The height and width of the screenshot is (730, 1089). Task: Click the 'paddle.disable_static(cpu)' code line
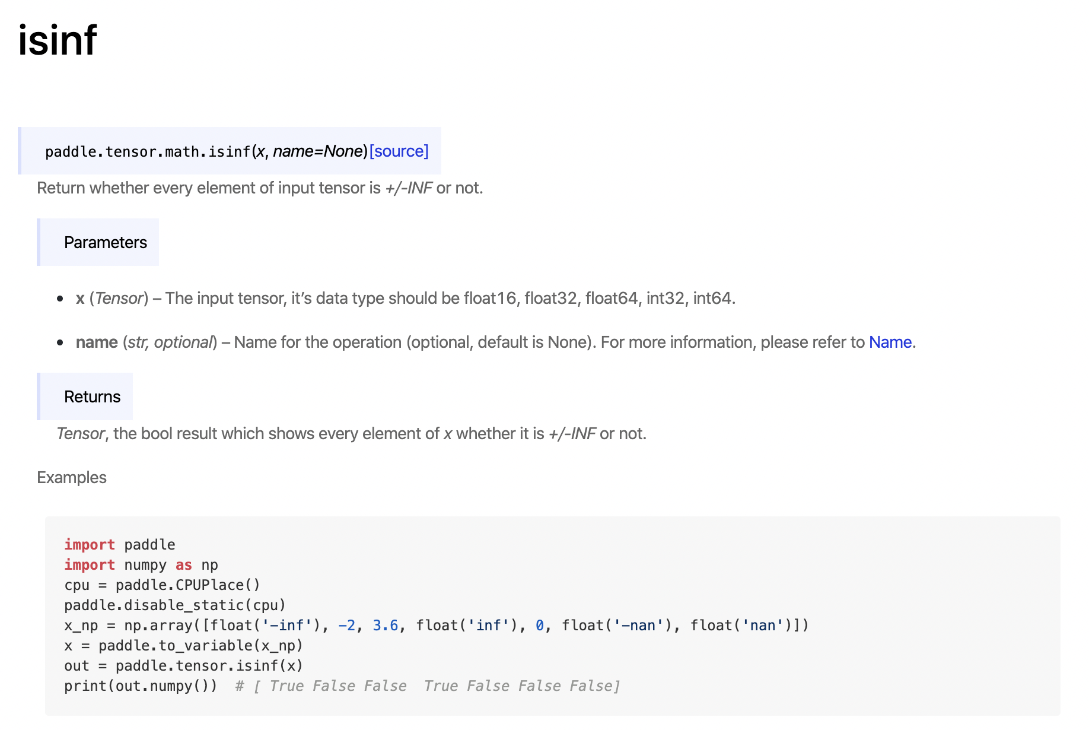pyautogui.click(x=175, y=605)
